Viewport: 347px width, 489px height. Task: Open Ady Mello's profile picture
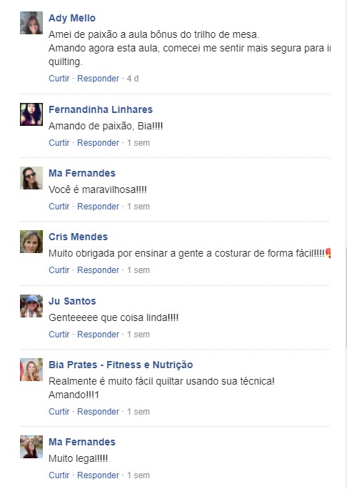coord(31,23)
